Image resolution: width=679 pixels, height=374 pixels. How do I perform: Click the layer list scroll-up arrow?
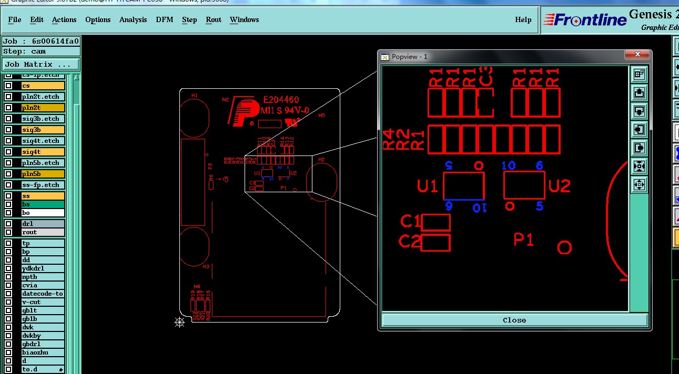coord(76,77)
